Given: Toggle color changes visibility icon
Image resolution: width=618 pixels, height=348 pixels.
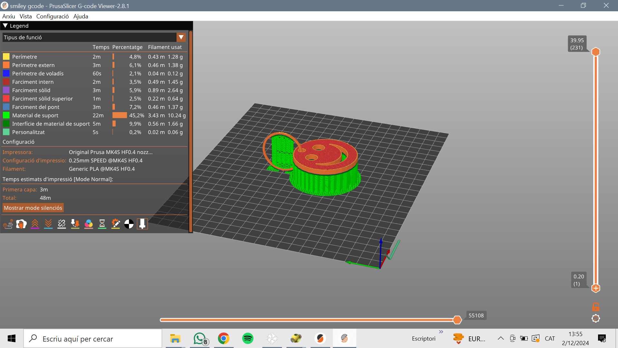Looking at the screenshot, I should pos(89,224).
